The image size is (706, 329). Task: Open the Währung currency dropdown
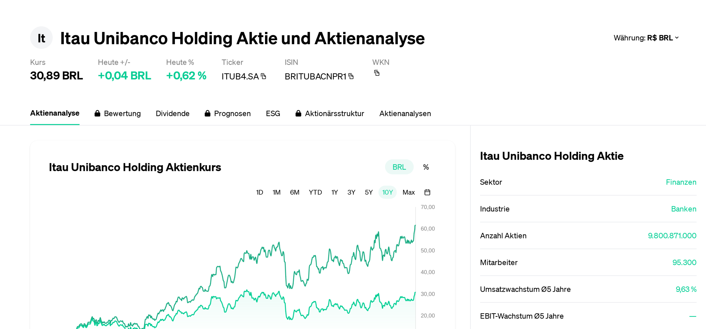click(646, 38)
